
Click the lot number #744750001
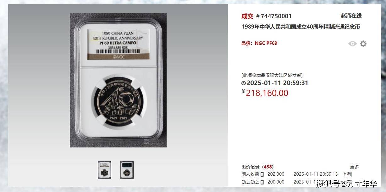click(274, 16)
